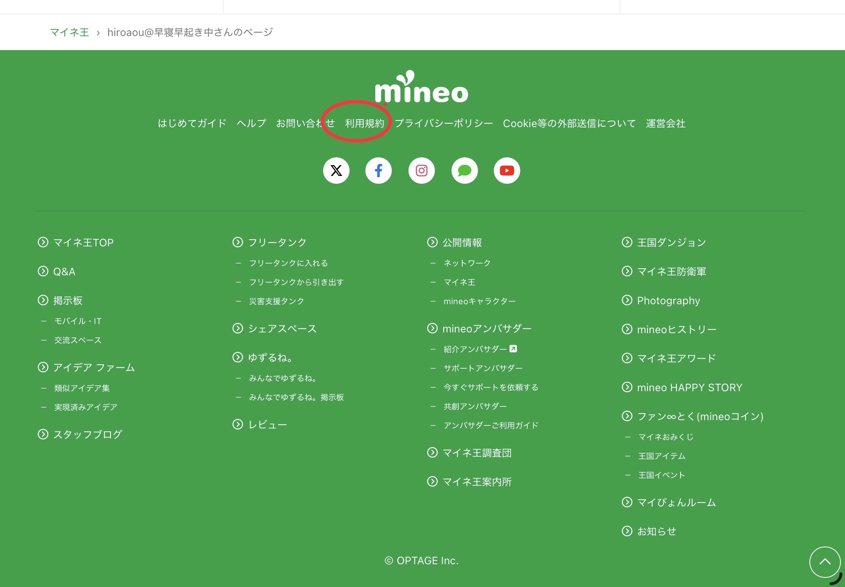Viewport: 845px width, 587px height.
Task: Open the YouTube social icon
Action: (x=507, y=171)
